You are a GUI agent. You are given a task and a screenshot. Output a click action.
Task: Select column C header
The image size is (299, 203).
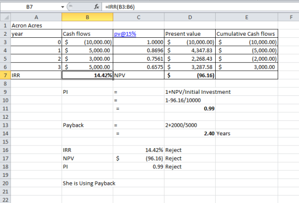138,17
